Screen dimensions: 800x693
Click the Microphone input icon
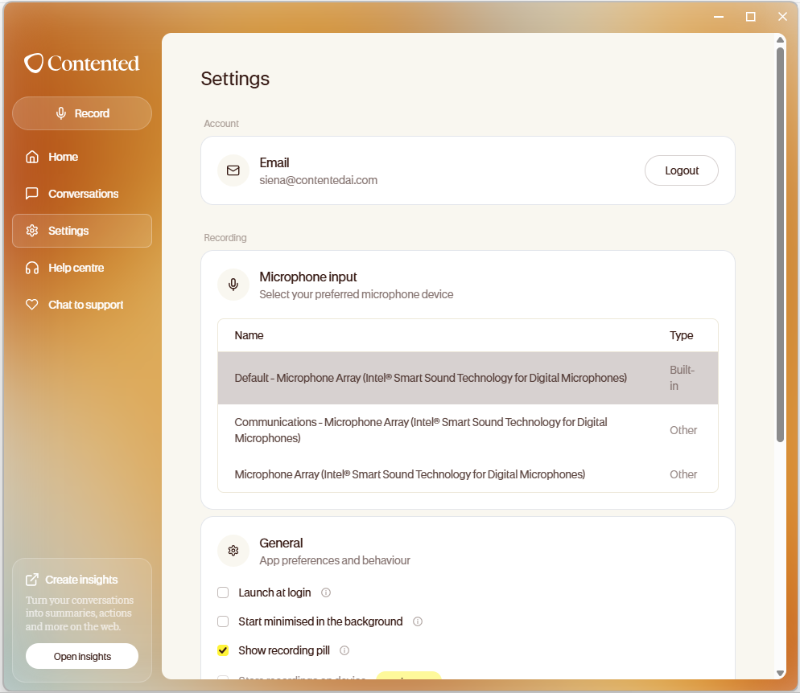coord(233,285)
